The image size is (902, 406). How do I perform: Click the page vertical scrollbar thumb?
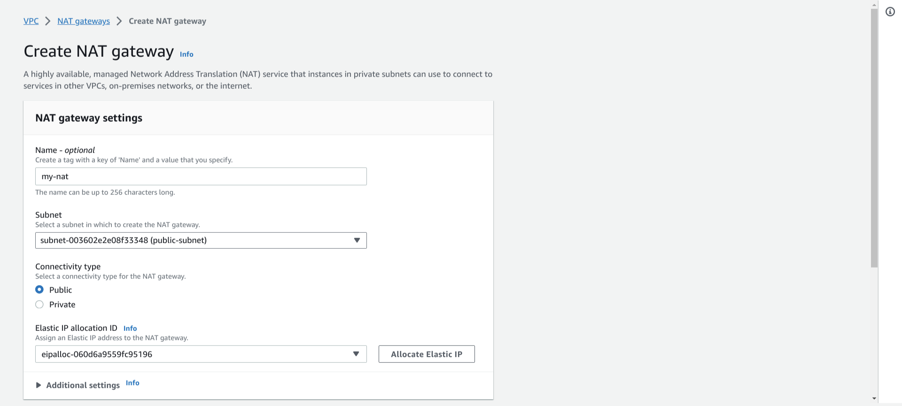click(874, 138)
